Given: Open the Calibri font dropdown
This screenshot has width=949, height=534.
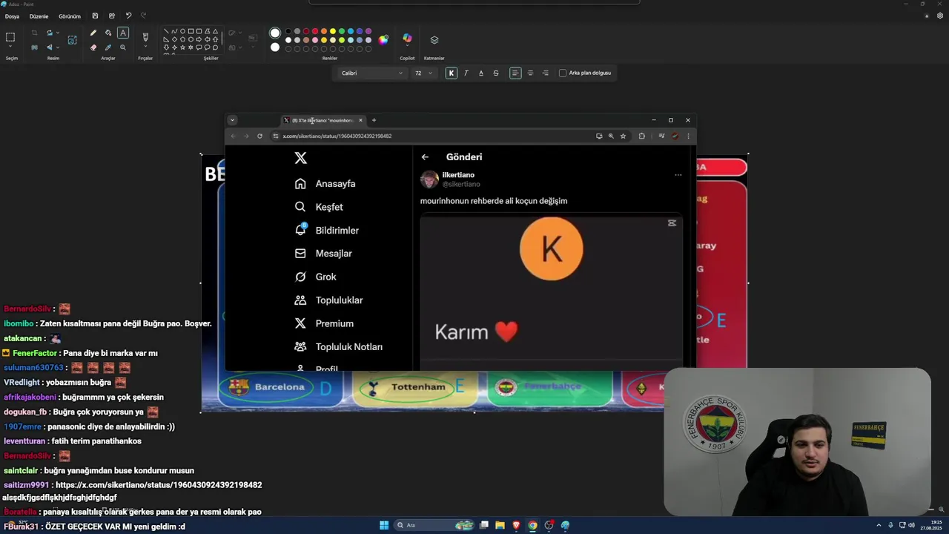Looking at the screenshot, I should pos(371,73).
